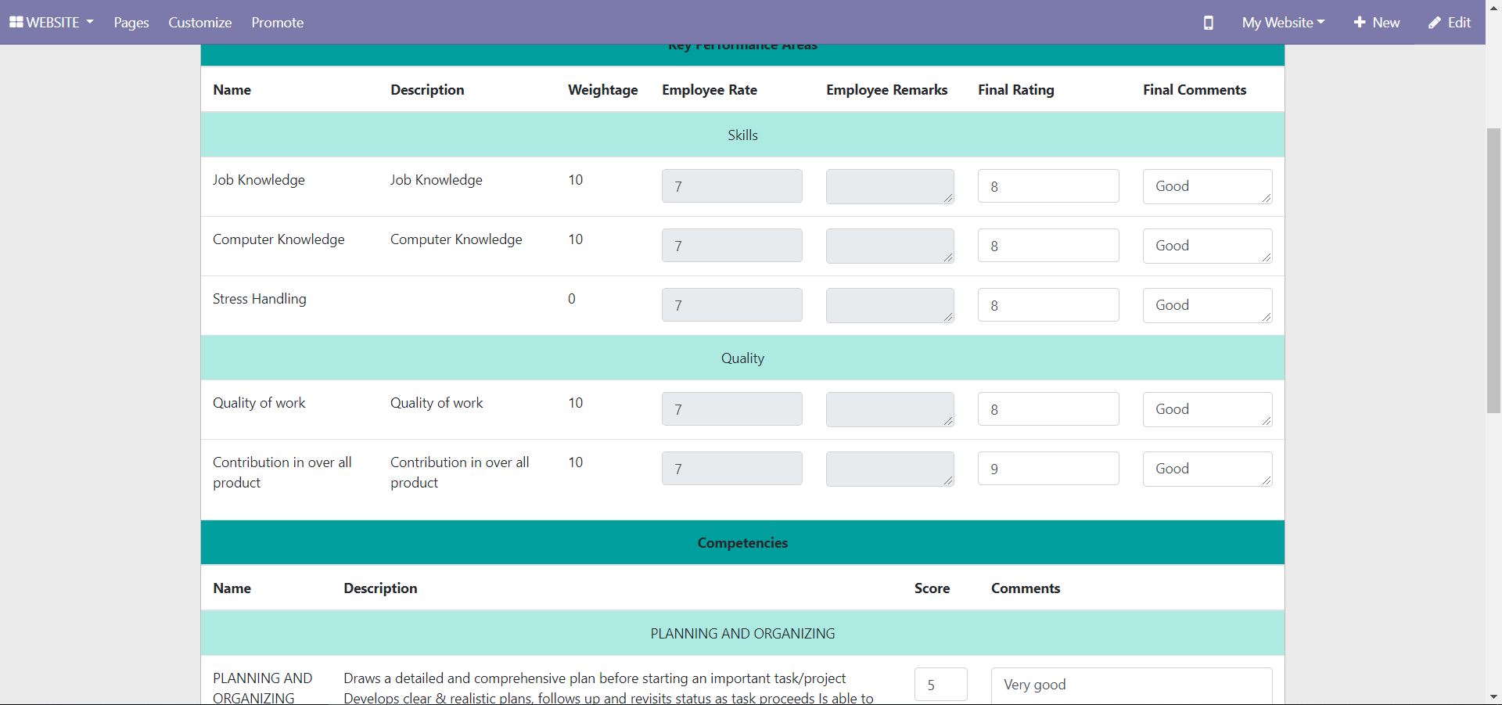This screenshot has height=705, width=1502.
Task: Click the Planning and Organizing Score field
Action: point(940,685)
